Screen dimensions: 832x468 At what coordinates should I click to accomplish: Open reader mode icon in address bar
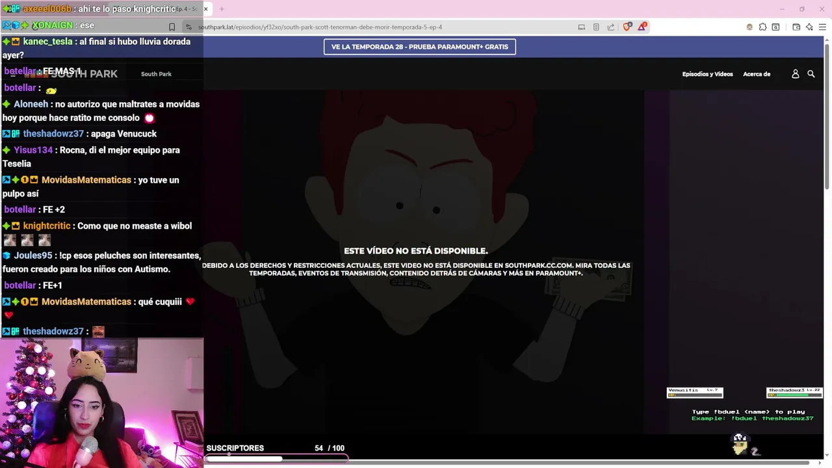click(596, 27)
